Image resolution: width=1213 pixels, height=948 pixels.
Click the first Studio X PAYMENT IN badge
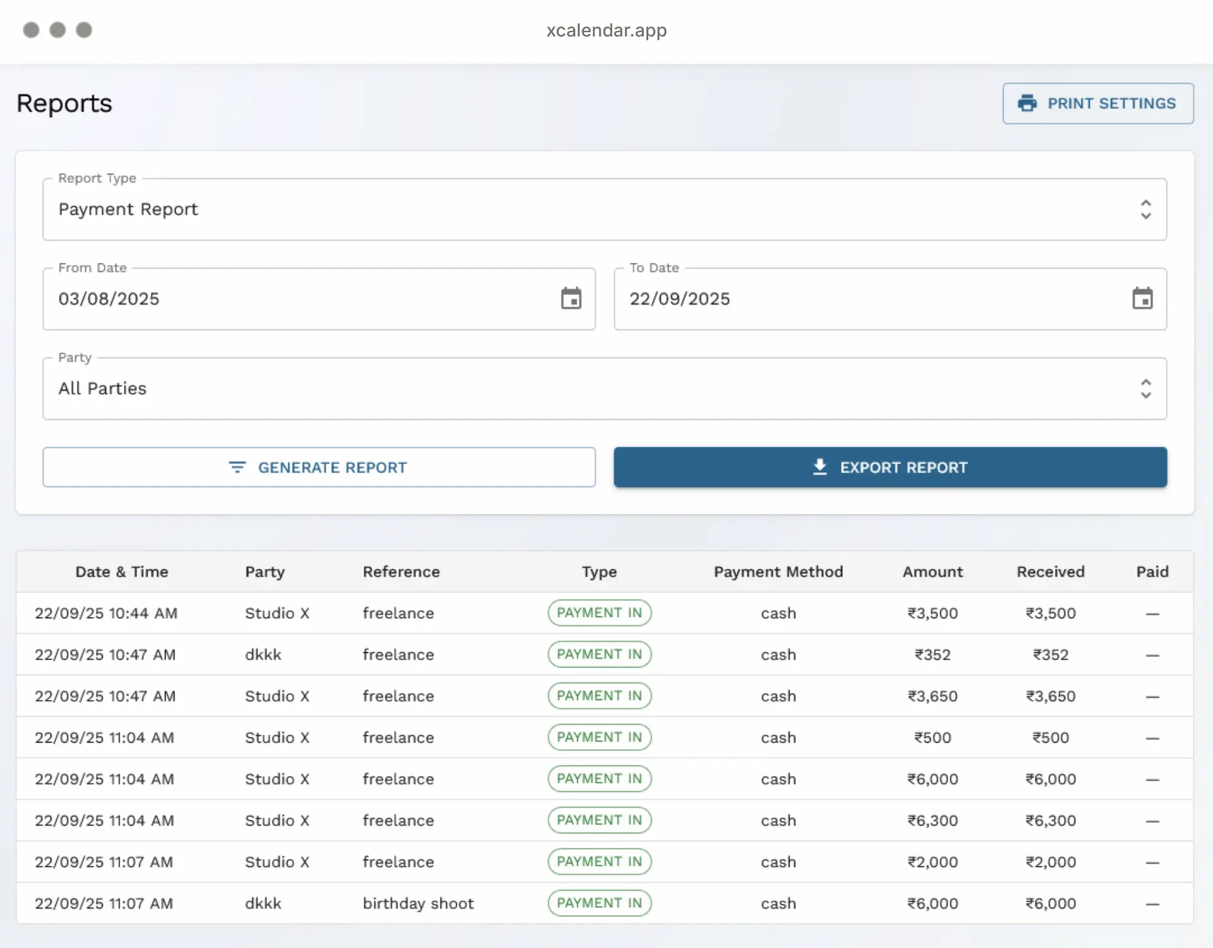[x=599, y=612]
